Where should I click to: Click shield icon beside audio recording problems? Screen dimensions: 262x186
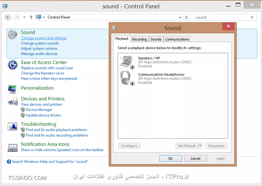tap(23, 135)
